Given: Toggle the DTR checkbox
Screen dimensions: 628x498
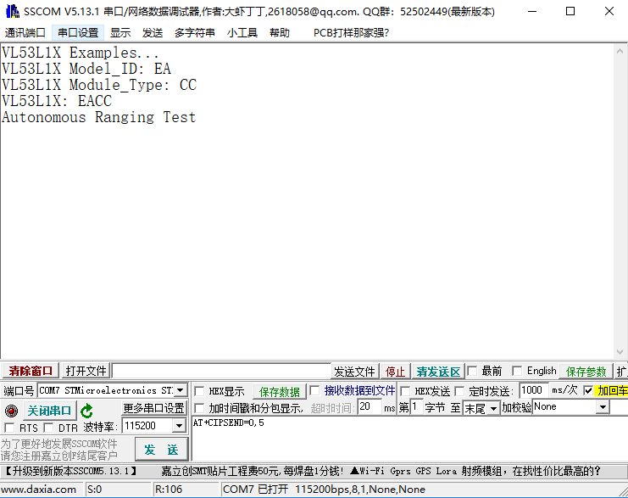Looking at the screenshot, I should (48, 428).
